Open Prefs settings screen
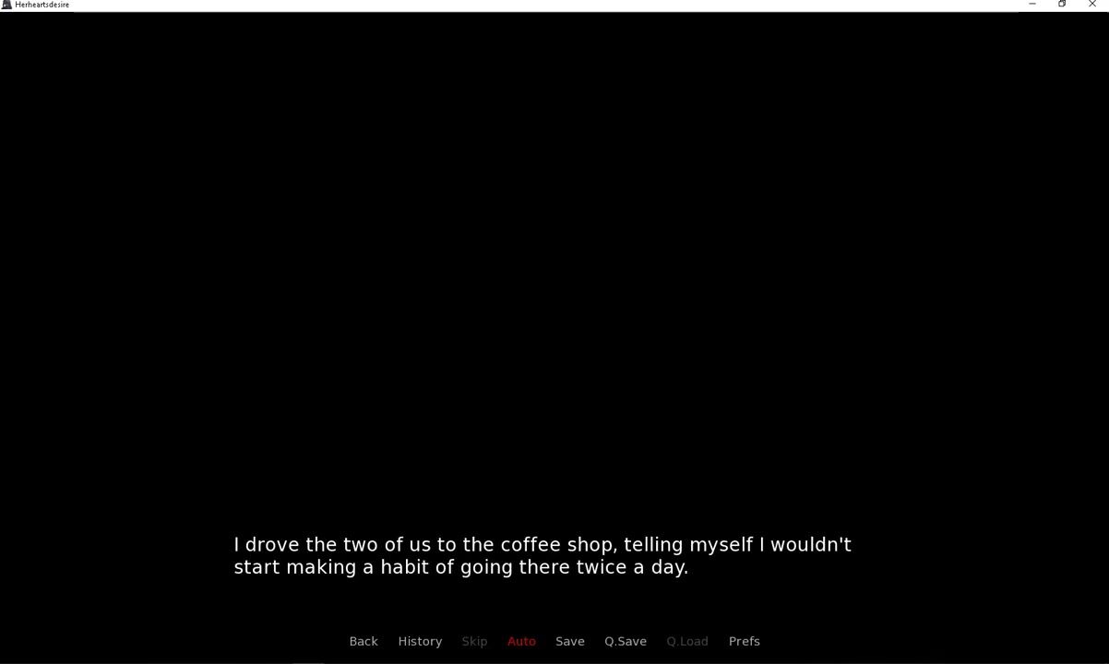The height and width of the screenshot is (664, 1109). coord(745,641)
